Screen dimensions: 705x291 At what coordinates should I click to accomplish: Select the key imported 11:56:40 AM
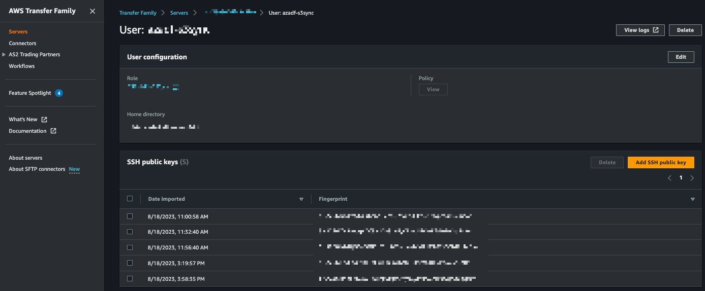tap(130, 247)
